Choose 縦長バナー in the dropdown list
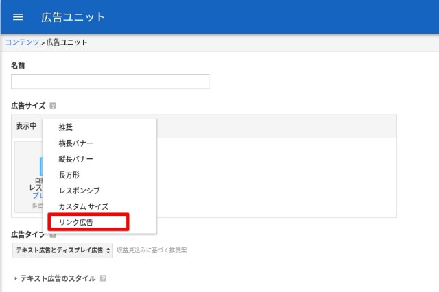This screenshot has width=439, height=292. point(99,159)
